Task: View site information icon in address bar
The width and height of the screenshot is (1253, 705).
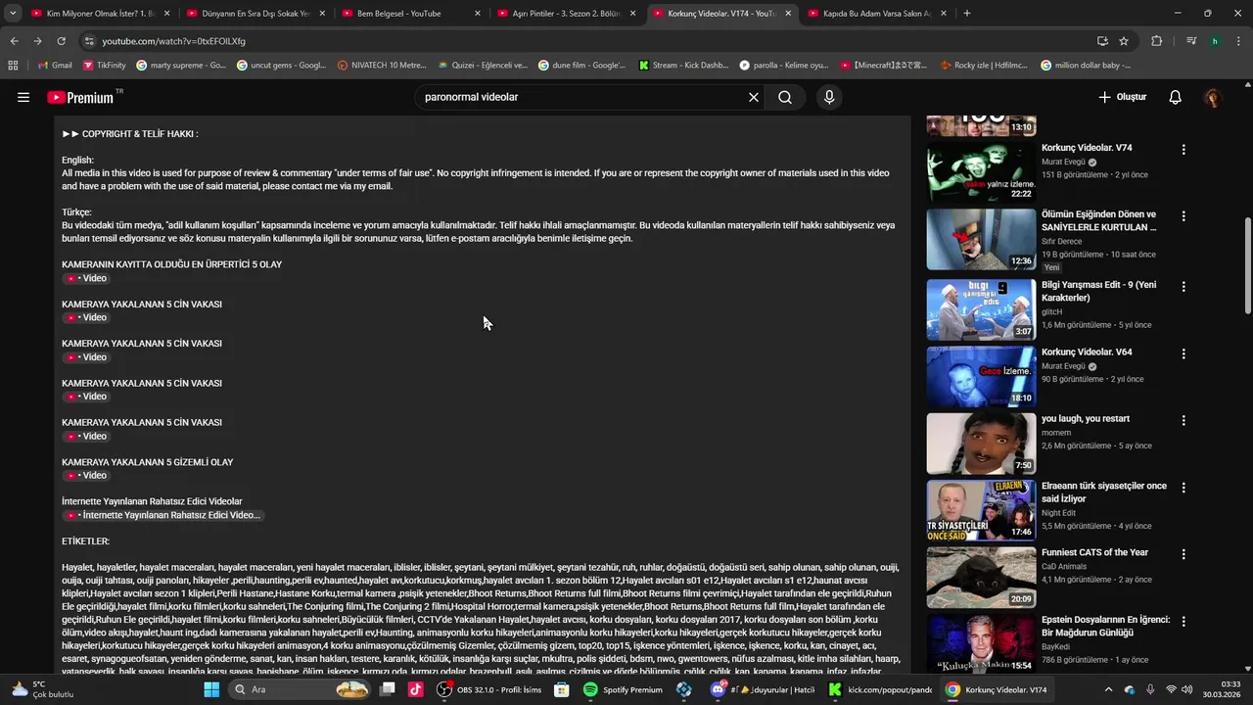Action: click(89, 41)
